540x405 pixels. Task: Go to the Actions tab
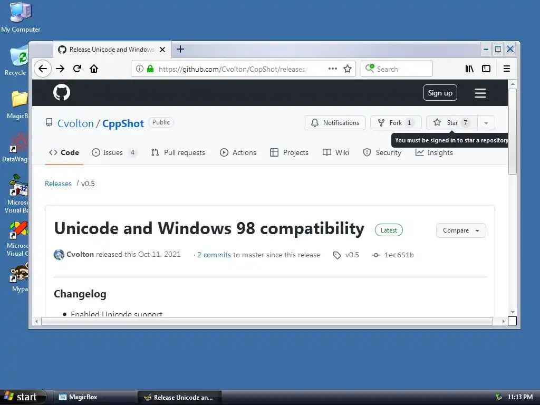[238, 152]
